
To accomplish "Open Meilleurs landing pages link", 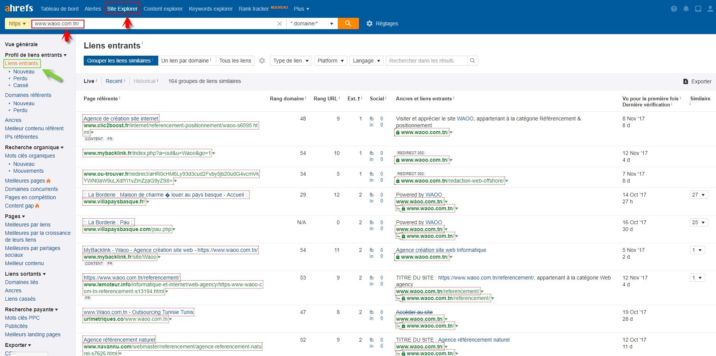I will click(33, 334).
